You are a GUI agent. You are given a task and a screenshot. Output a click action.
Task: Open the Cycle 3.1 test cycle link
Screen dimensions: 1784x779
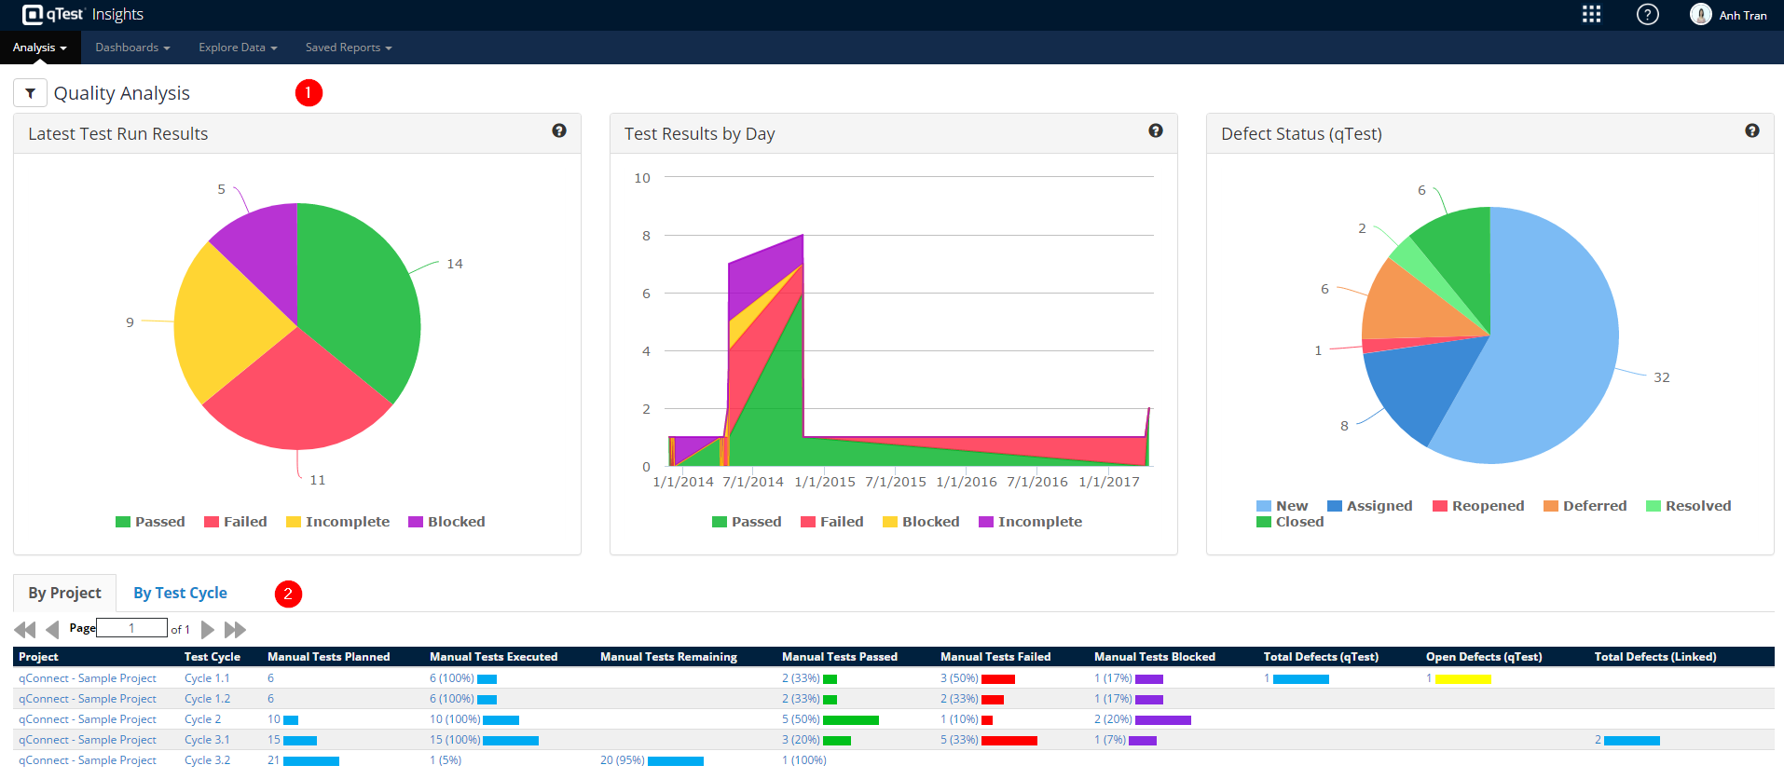(207, 740)
